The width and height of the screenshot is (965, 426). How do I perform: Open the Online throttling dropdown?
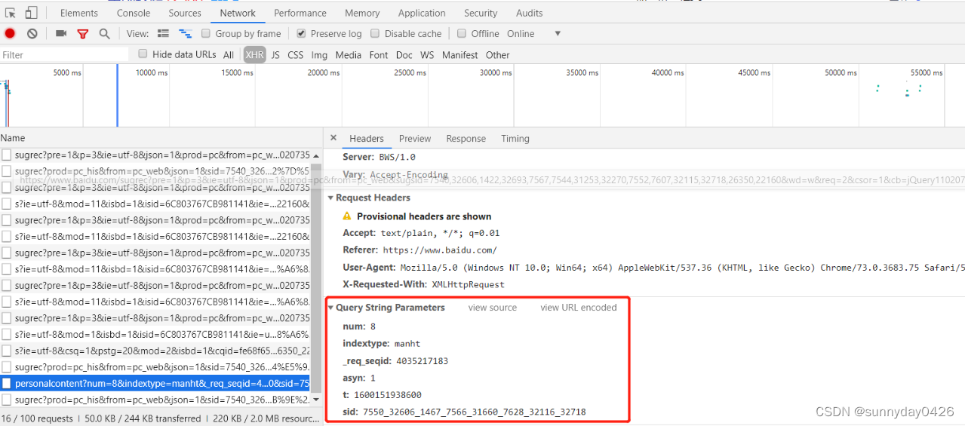(x=534, y=34)
